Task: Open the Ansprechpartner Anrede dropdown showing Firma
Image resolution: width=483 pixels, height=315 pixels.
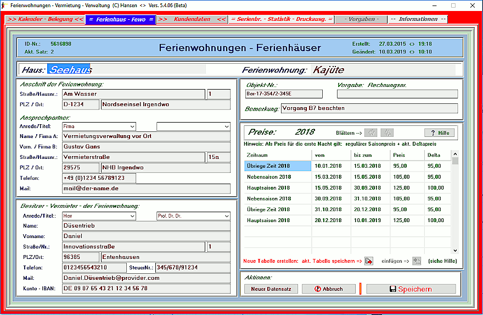Action: 99,126
